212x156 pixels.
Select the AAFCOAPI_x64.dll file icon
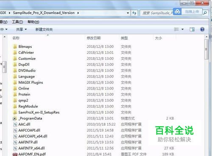(15, 136)
